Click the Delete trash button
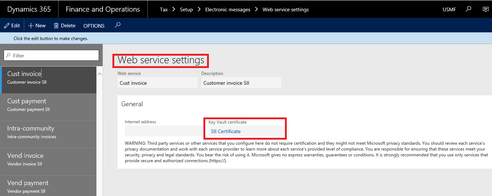The width and height of the screenshot is (492, 196). [64, 25]
